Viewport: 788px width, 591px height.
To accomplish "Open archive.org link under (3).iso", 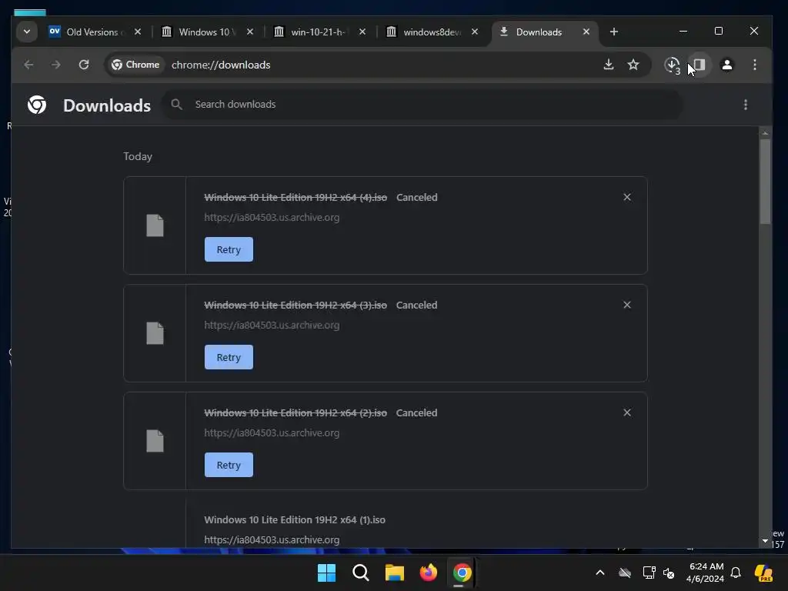I will tap(272, 326).
